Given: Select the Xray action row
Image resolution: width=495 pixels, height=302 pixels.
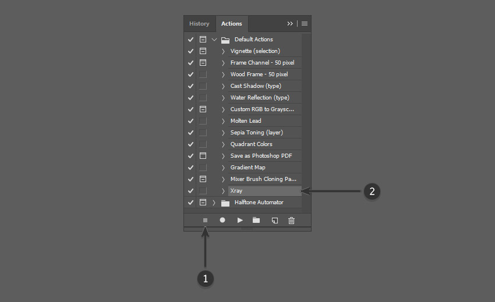Looking at the screenshot, I should click(264, 191).
